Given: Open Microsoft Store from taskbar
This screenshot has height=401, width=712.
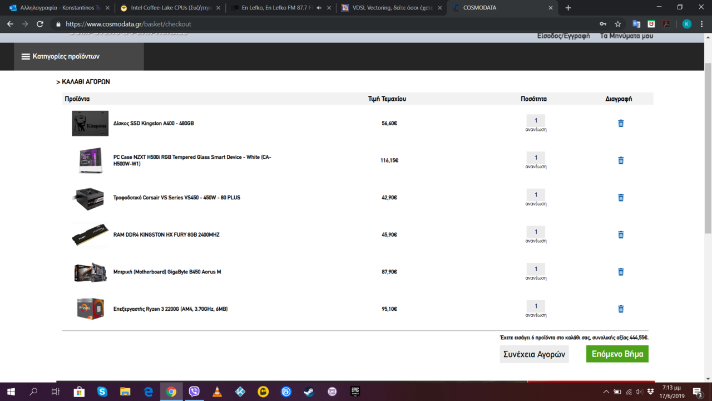Looking at the screenshot, I should pos(79,392).
